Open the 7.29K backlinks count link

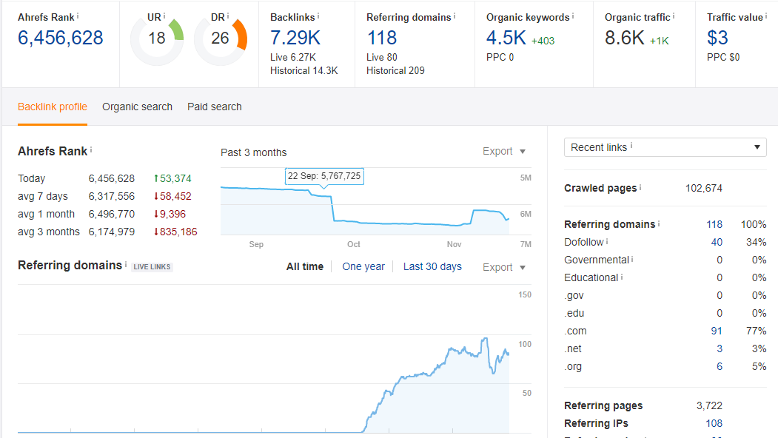[x=295, y=38]
